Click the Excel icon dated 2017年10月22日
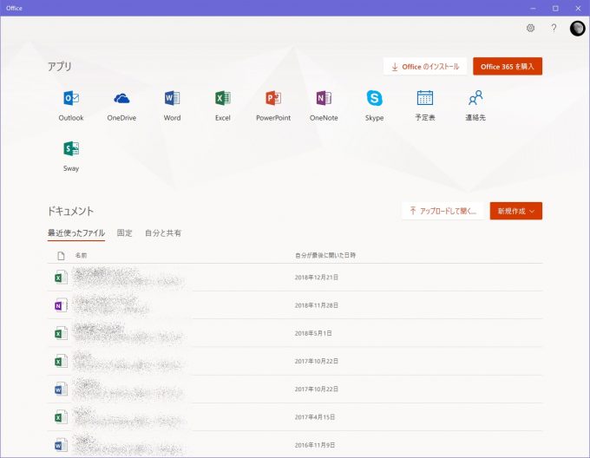The width and height of the screenshot is (590, 458). 61,361
